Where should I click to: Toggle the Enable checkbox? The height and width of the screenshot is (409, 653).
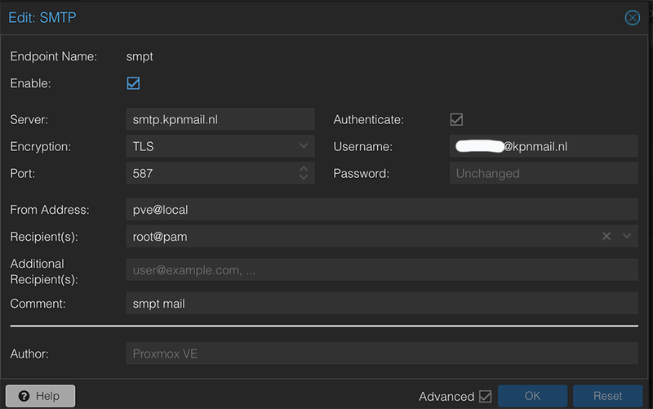(133, 83)
